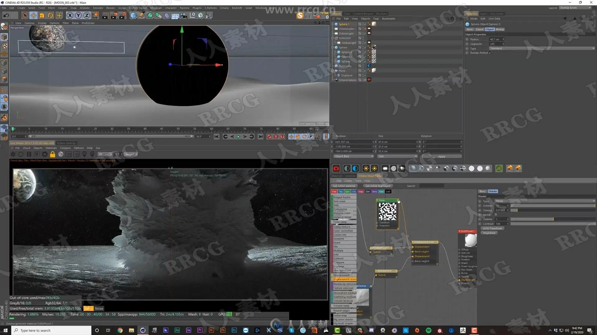Screen dimensions: 597x335
Task: Toggle the X axis lock button
Action: [x=70, y=15]
